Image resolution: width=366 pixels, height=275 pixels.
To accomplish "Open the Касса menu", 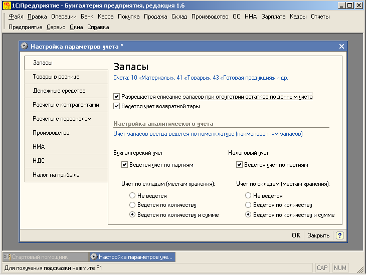I will click(x=105, y=17).
